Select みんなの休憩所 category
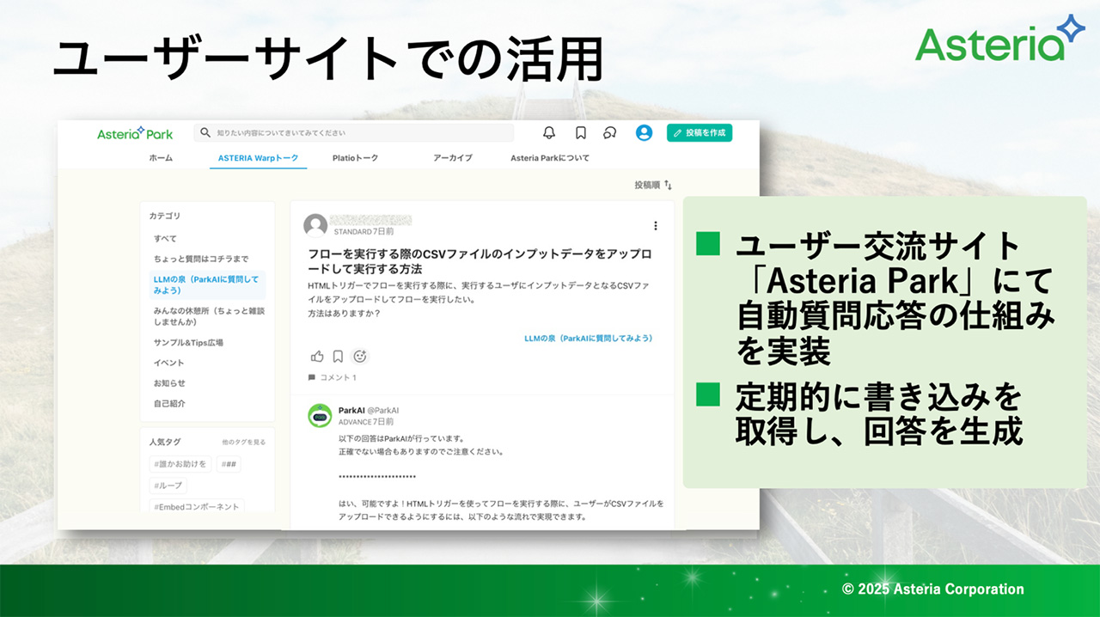The image size is (1100, 617). (209, 316)
